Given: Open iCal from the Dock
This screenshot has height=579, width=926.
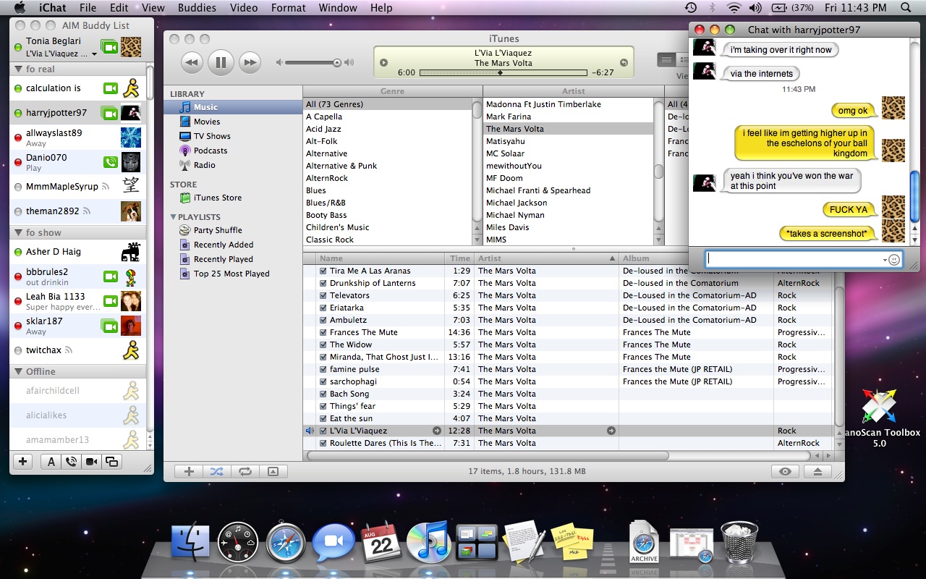Looking at the screenshot, I should click(381, 541).
